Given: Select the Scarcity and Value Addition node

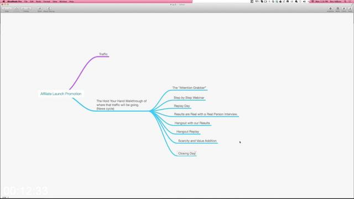Looking at the screenshot, I should (197, 141).
